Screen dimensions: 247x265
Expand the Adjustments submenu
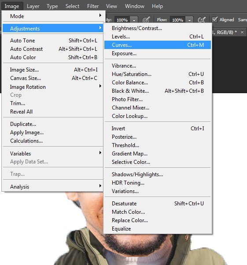(x=53, y=28)
